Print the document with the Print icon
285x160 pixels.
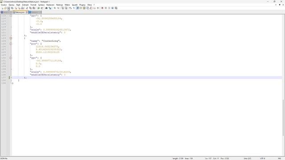(22, 8)
